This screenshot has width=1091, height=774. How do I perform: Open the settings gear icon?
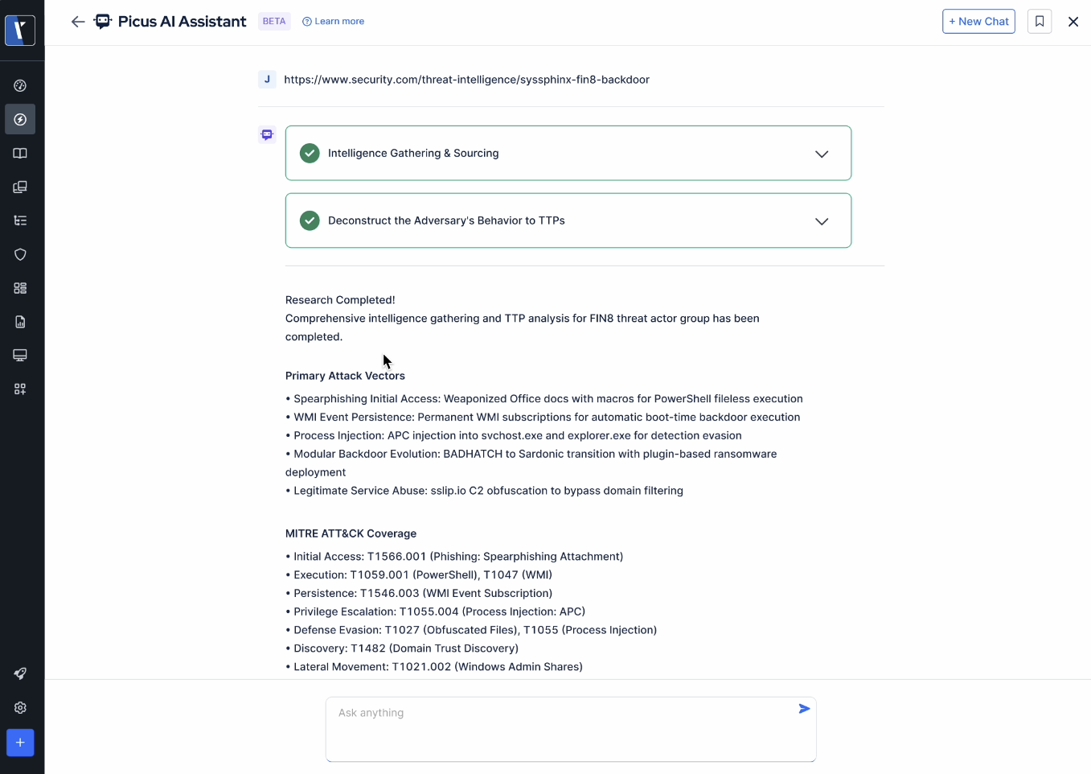pos(20,707)
